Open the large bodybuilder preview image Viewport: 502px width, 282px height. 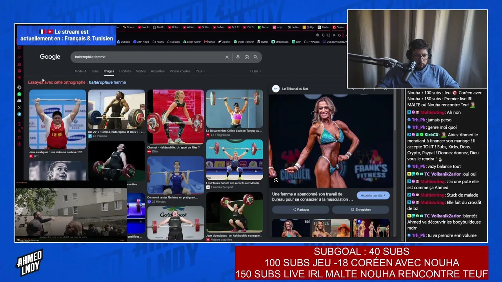pyautogui.click(x=331, y=141)
